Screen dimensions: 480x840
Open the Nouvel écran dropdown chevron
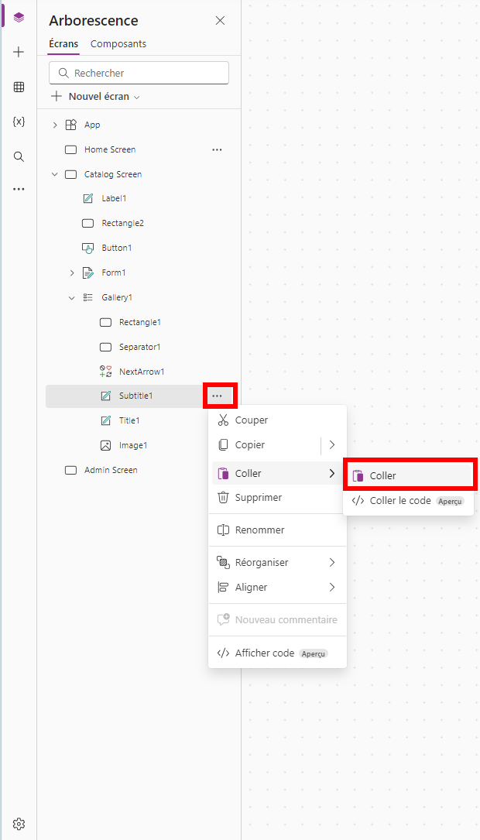(x=136, y=98)
